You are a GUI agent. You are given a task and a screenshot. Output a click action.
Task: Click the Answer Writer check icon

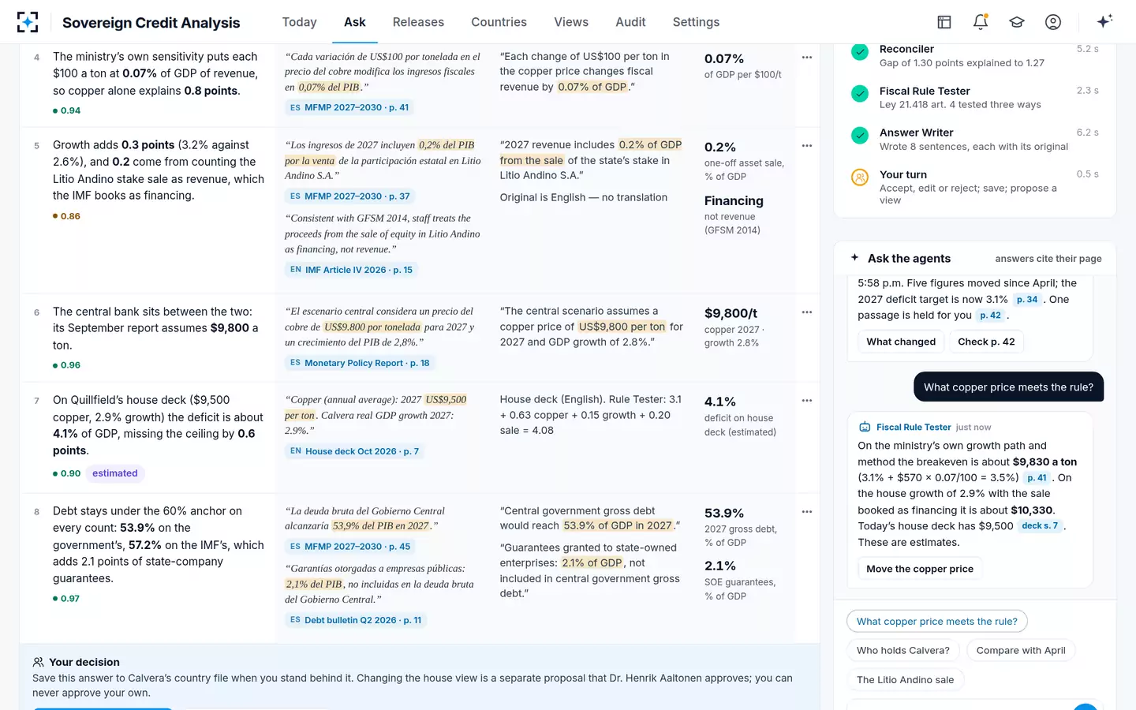(860, 136)
